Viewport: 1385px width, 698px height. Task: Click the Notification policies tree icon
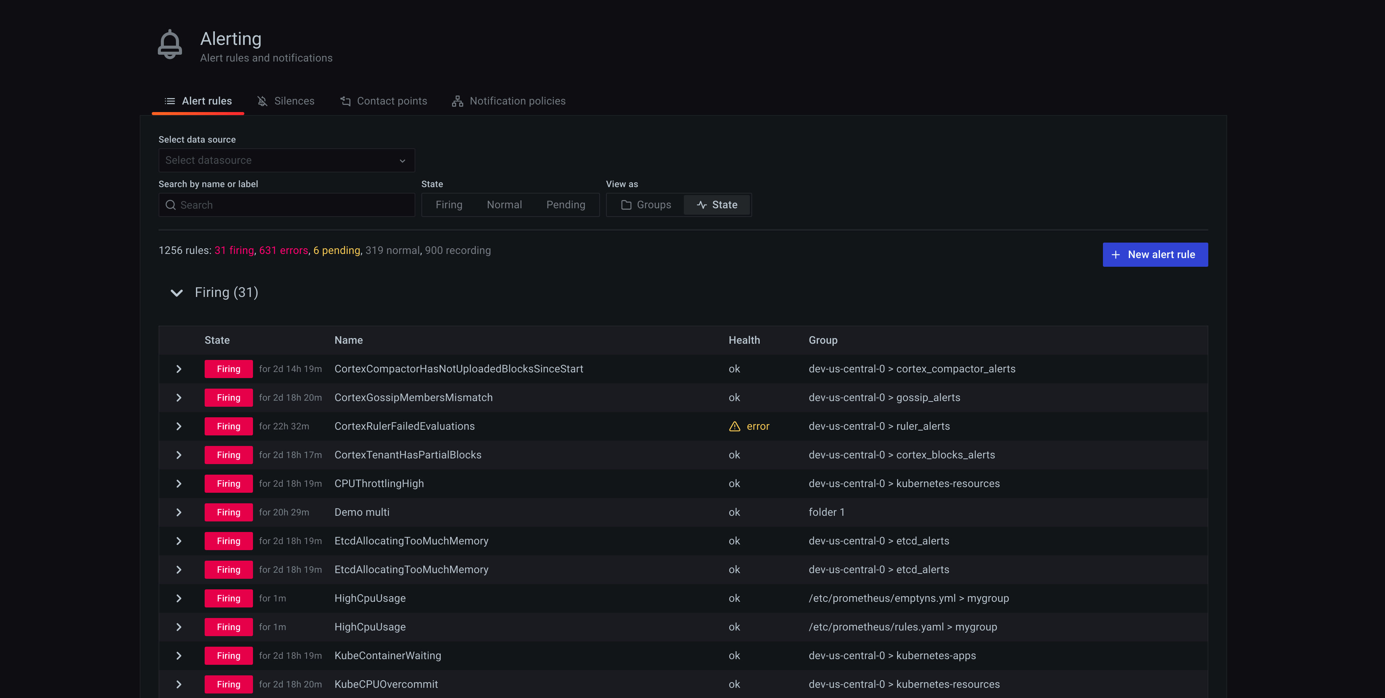point(458,101)
